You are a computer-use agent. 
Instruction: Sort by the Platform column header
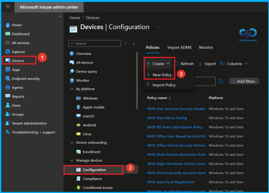(x=216, y=98)
